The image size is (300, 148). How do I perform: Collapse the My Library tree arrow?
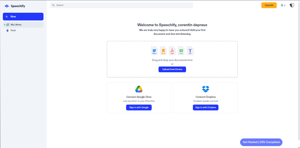tap(5, 25)
